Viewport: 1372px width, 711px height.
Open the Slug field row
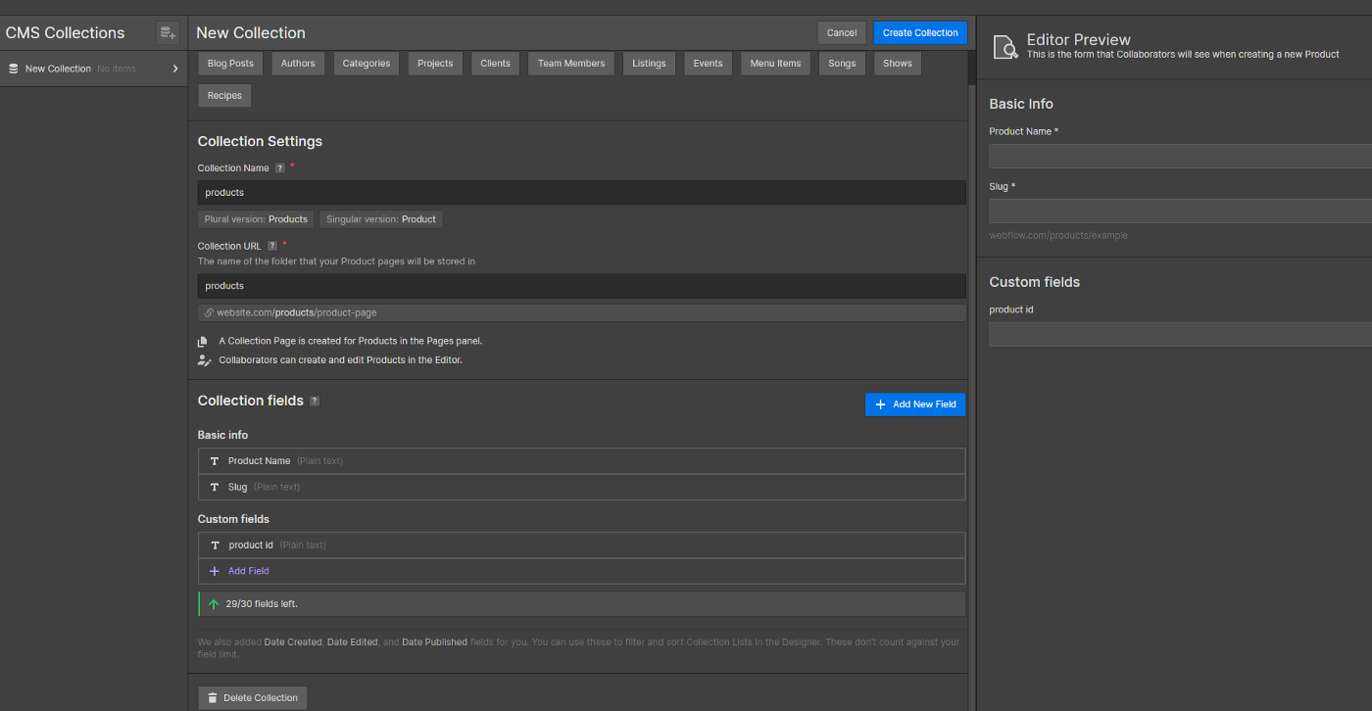(x=582, y=487)
